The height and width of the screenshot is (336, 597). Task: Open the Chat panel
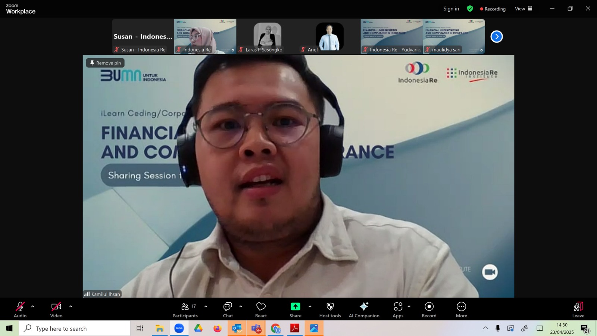click(228, 309)
